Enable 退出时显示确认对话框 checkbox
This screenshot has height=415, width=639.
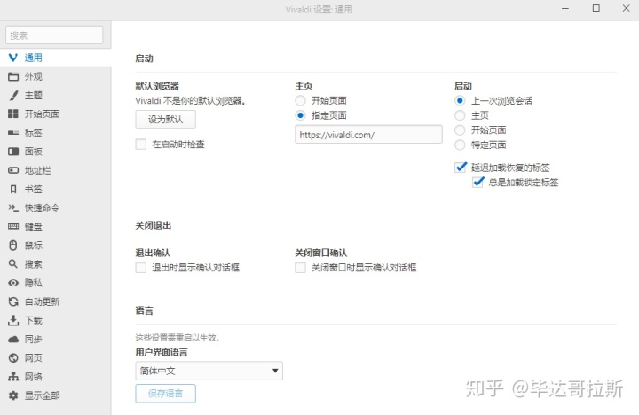coord(141,268)
